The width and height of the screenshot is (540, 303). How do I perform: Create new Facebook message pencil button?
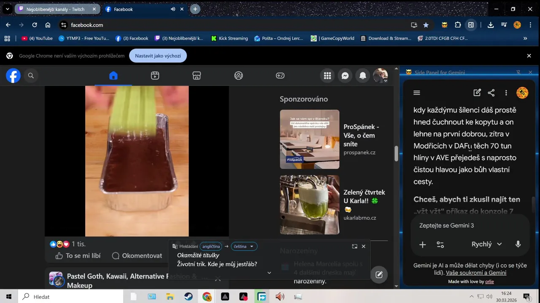click(379, 275)
